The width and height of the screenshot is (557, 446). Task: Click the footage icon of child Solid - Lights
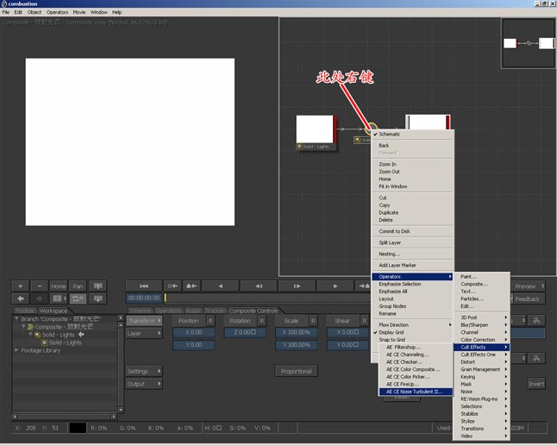tap(45, 342)
